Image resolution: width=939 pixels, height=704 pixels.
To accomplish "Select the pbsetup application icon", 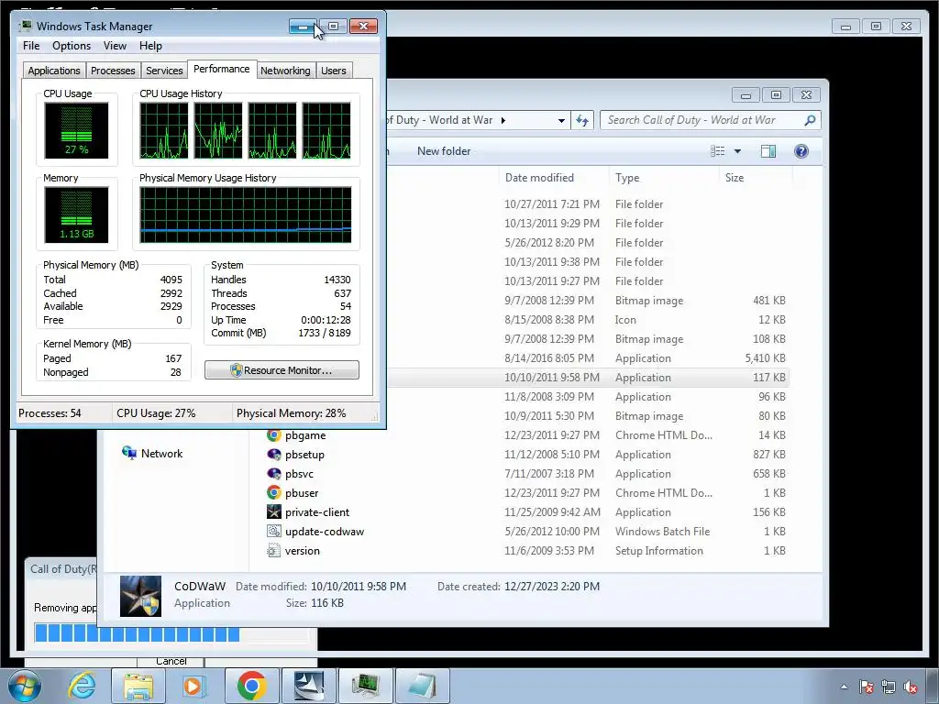I will point(273,455).
